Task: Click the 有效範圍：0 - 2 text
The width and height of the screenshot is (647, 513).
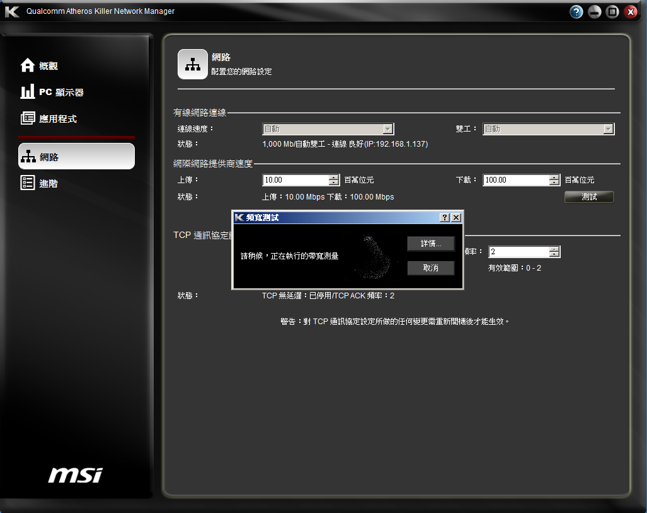Action: pos(515,268)
